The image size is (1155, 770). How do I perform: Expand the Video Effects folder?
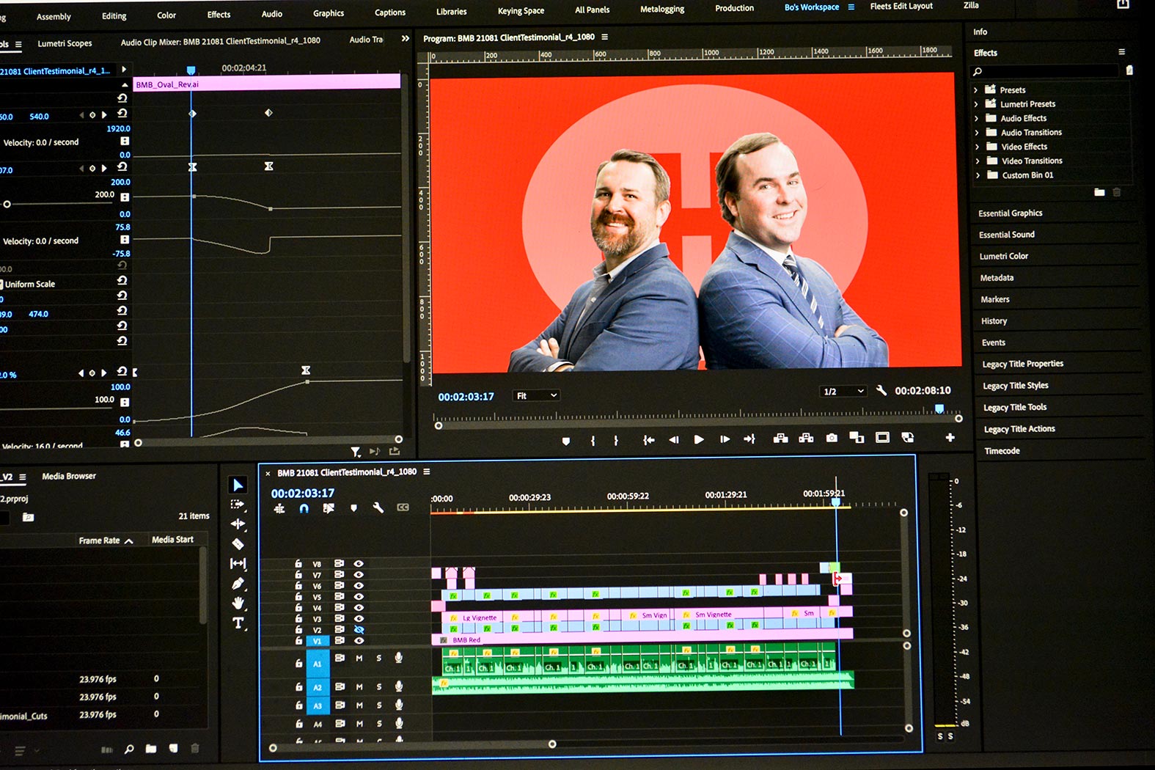point(977,147)
